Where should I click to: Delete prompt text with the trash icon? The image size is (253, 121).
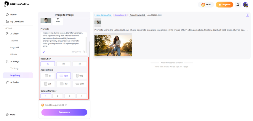point(84,52)
